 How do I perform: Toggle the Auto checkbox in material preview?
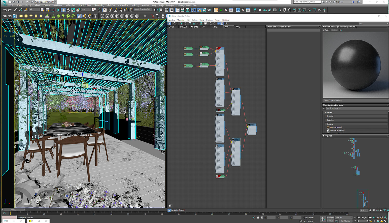[x=324, y=30]
